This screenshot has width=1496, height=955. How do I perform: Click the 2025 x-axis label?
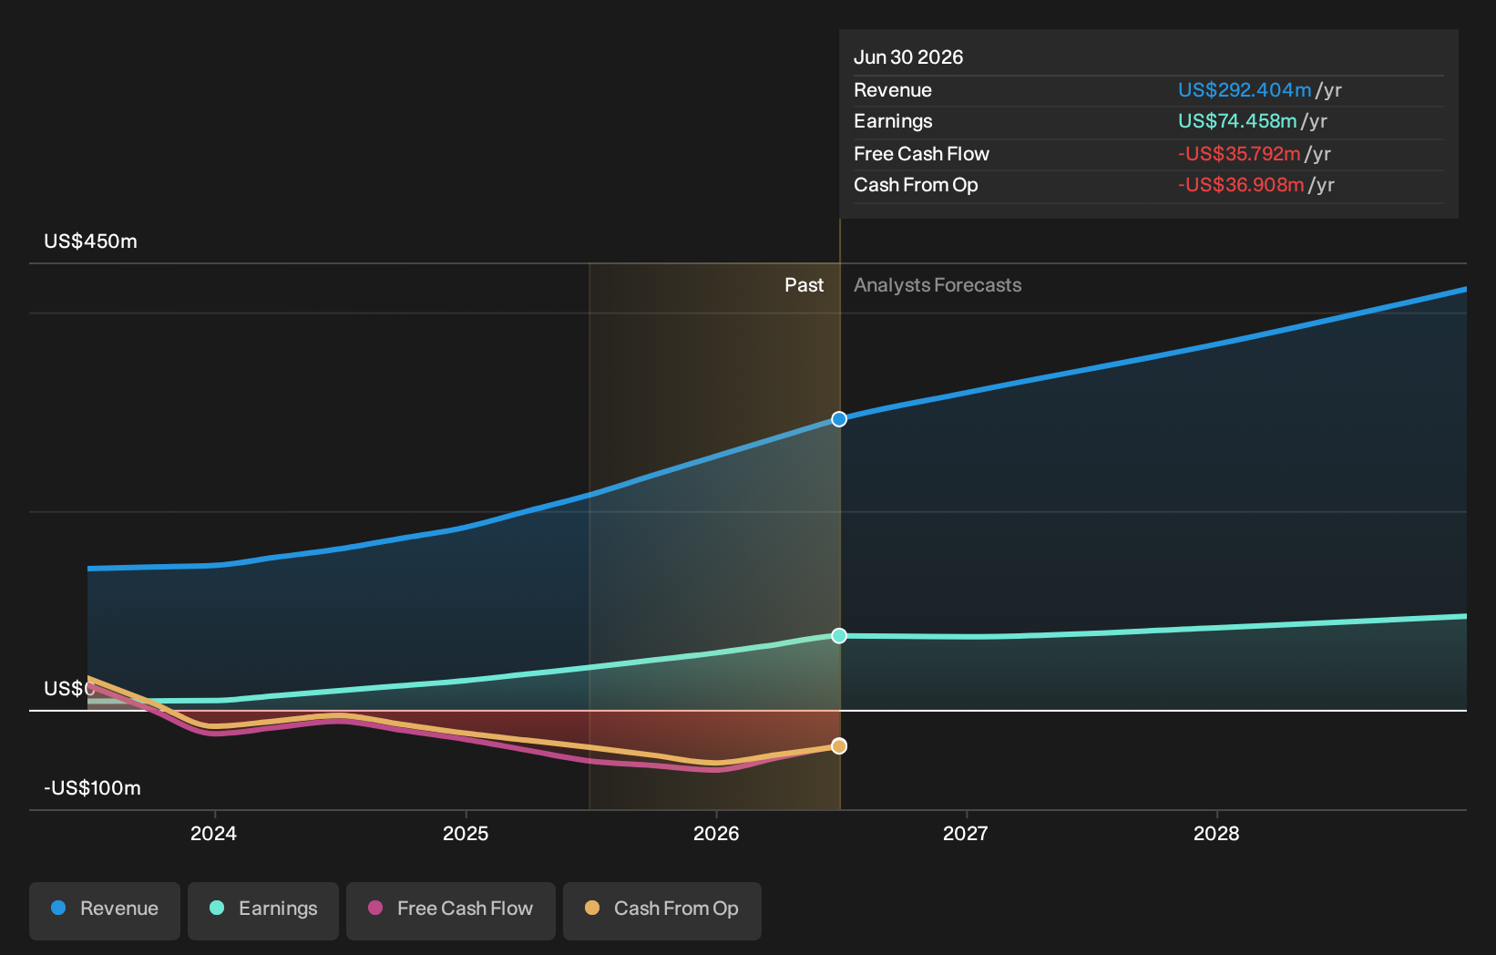pos(466,834)
